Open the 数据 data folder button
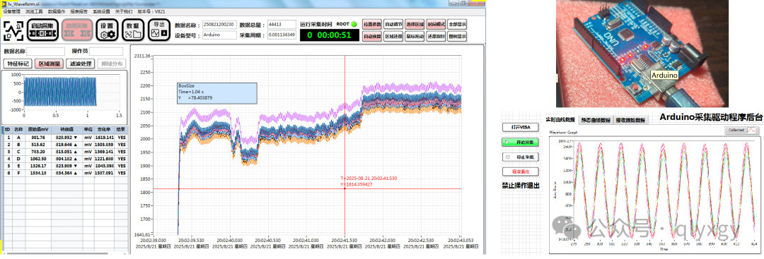The height and width of the screenshot is (259, 764). coord(133,30)
